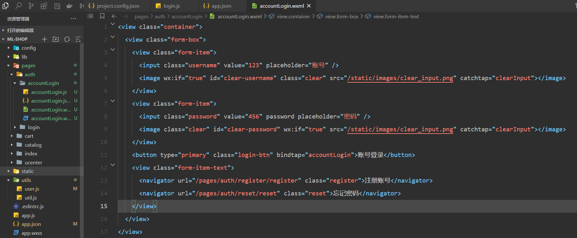Close the accountLogin.wxml tab
Viewport: 577px width, 238px height.
309,6
